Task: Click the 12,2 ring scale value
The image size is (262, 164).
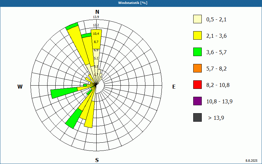Action: 96,25
